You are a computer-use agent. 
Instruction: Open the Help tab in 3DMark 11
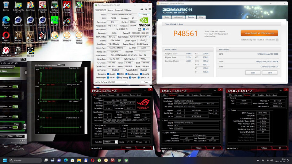(x=201, y=17)
